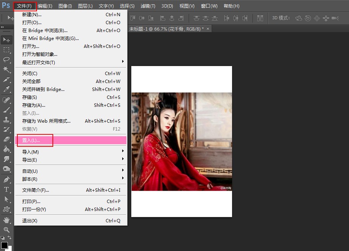The image size is (349, 251).
Task: Select the Rectangular Marquee tool
Action: pos(6,50)
